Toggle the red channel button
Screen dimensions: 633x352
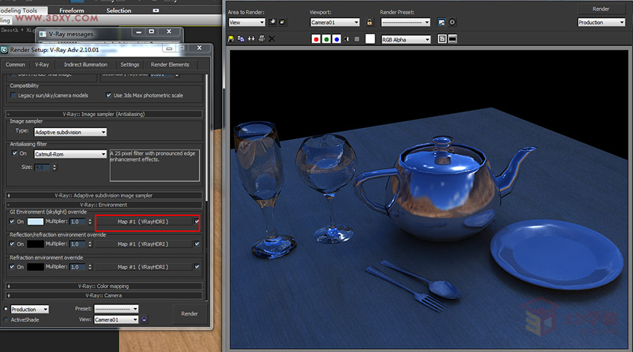(x=316, y=39)
